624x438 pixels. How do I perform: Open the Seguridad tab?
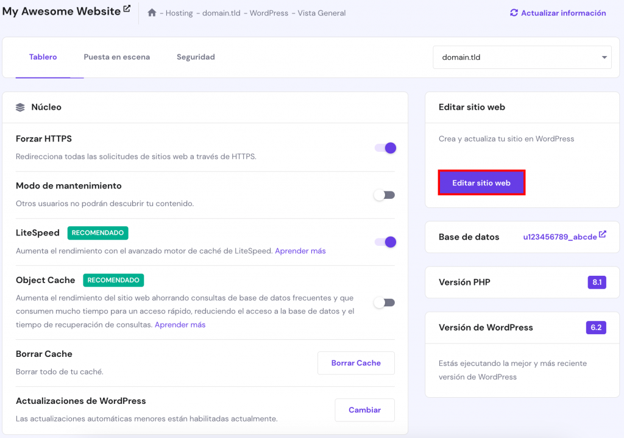click(x=195, y=57)
